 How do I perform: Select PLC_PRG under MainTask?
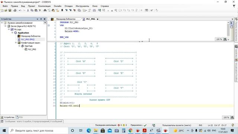coord(32,49)
